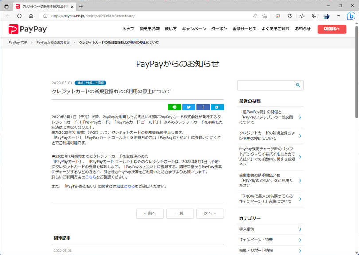
Task: Click the red 店舗様へ button
Action: [332, 29]
